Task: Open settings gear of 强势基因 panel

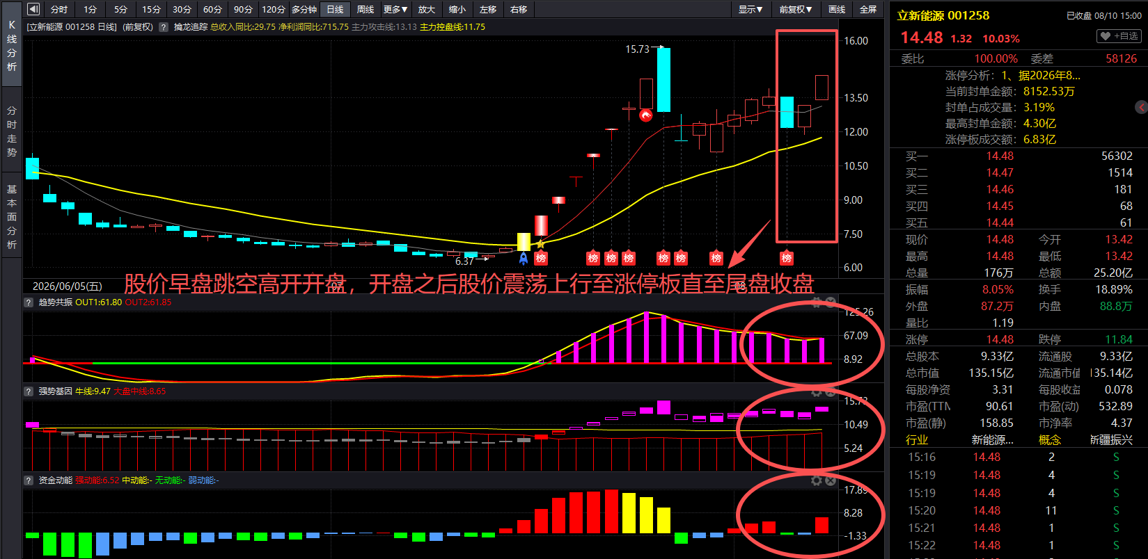Action: pyautogui.click(x=817, y=391)
